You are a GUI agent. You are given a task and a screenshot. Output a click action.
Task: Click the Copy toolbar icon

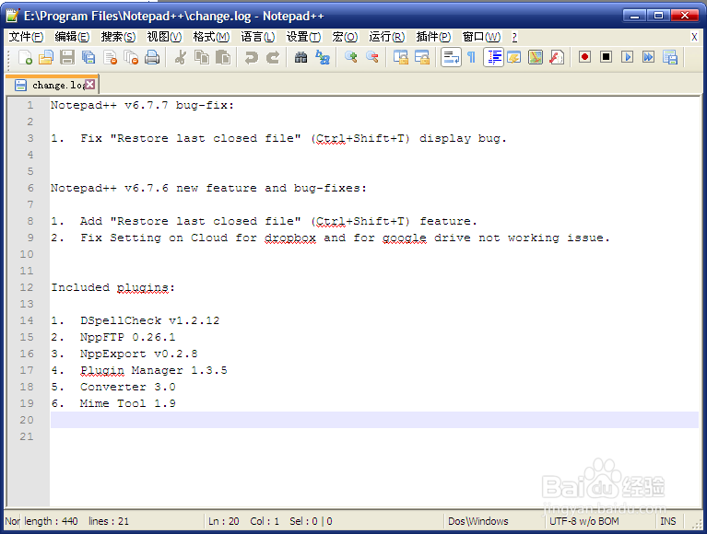tap(202, 57)
